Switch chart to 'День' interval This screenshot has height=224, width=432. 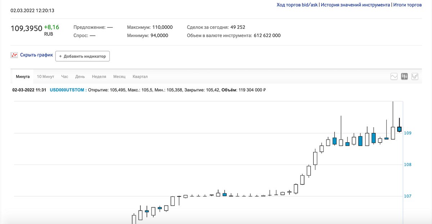80,77
